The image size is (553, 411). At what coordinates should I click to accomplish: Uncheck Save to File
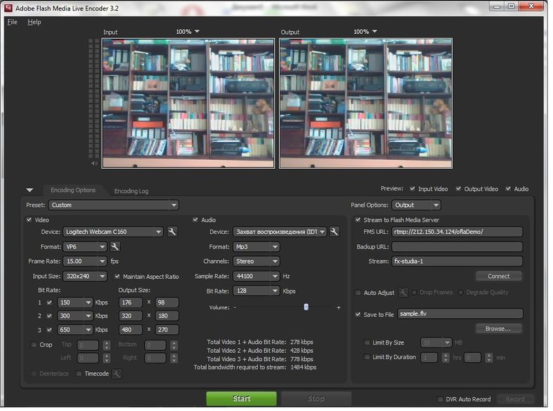357,314
